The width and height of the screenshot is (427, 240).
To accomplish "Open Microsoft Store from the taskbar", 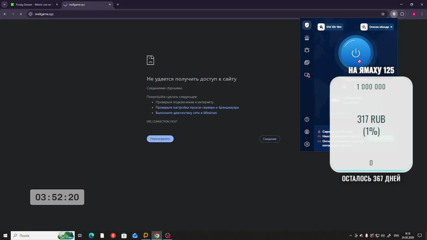I will click(x=124, y=236).
